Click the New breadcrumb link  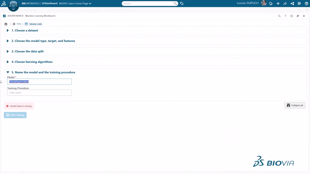pos(19,24)
